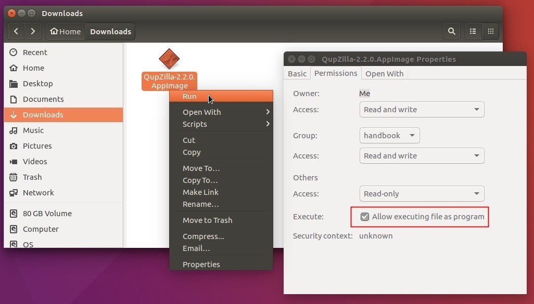The height and width of the screenshot is (304, 534).
Task: Switch to the Open With tab
Action: [x=385, y=73]
